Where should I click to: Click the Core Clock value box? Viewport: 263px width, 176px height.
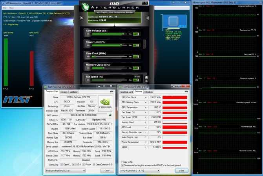click(x=136, y=57)
